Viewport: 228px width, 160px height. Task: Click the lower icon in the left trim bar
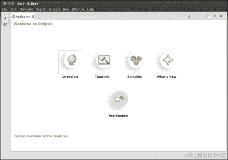[x=5, y=24]
